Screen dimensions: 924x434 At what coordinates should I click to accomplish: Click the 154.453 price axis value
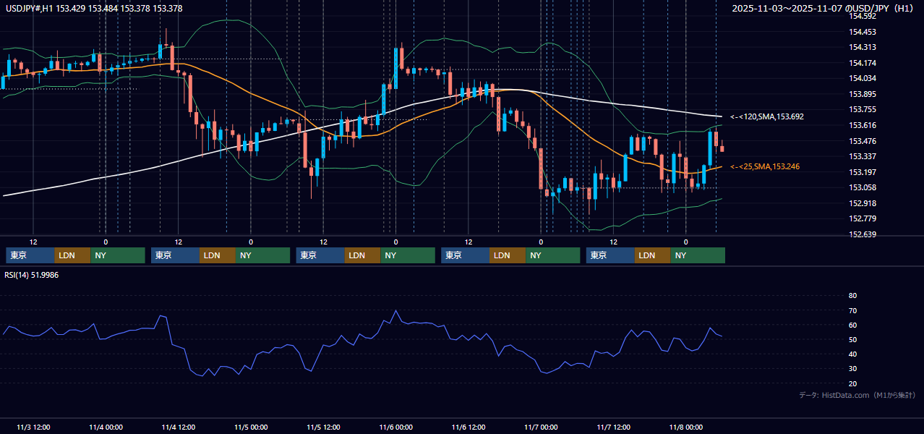pos(862,32)
